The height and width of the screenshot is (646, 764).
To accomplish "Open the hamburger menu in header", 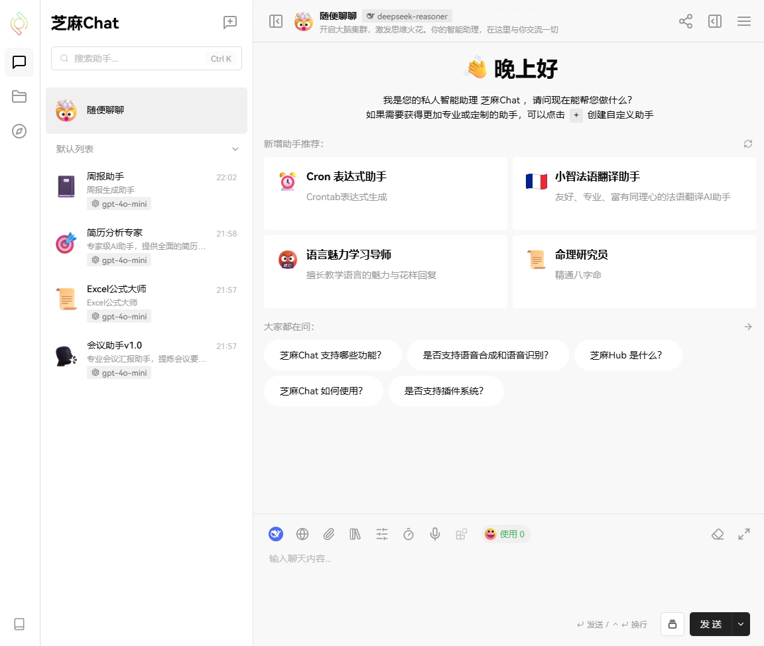I will click(744, 21).
